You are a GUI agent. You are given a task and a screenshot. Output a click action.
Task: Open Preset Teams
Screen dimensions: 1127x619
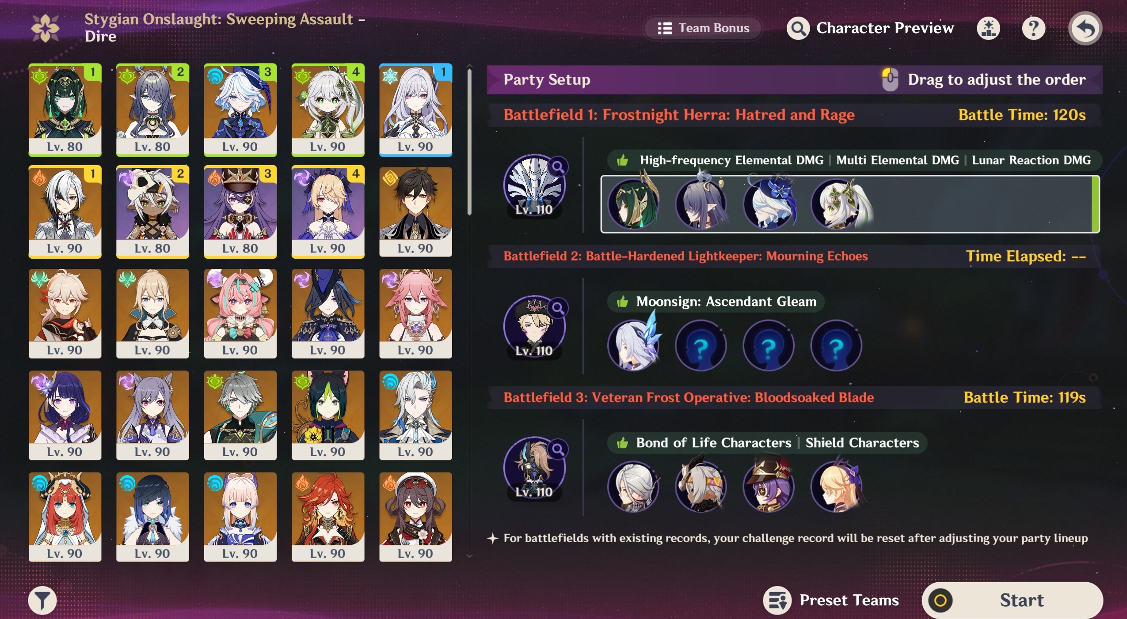(831, 600)
